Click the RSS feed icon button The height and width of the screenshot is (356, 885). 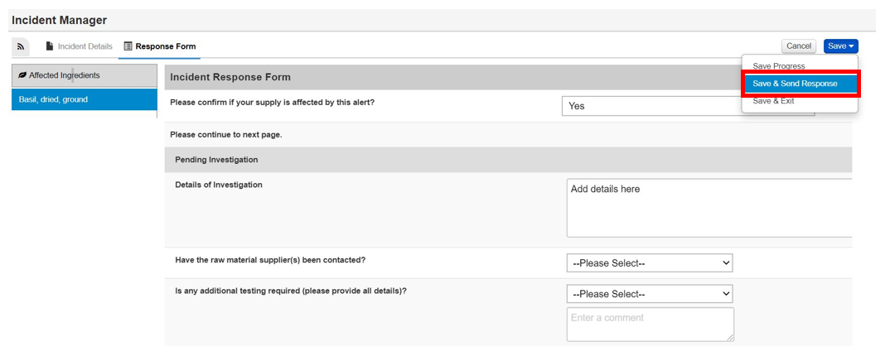(x=22, y=46)
